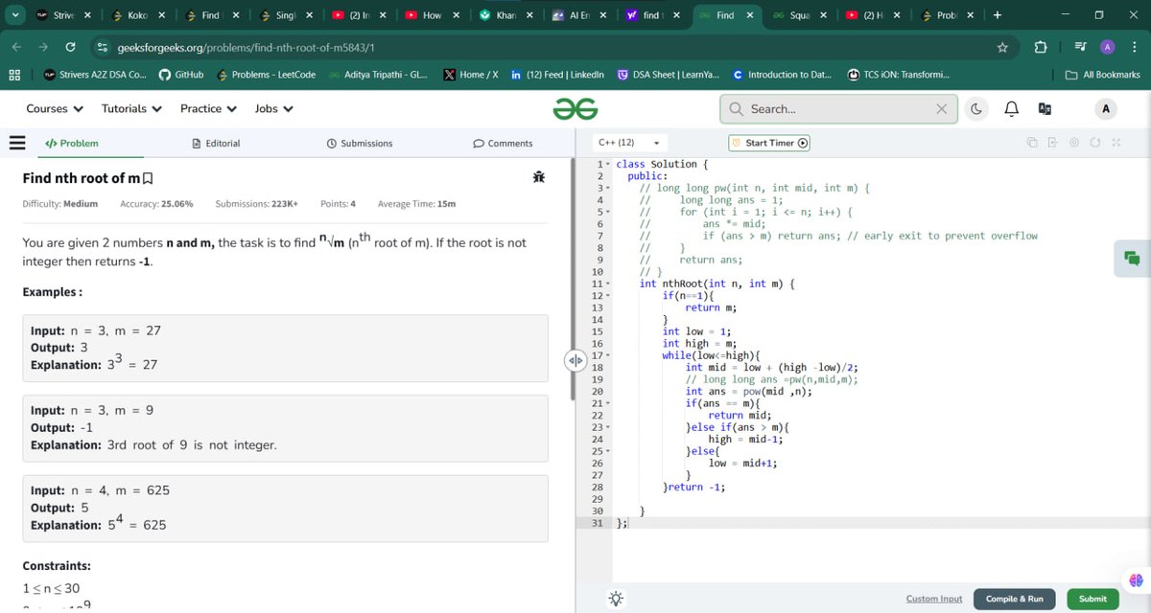
Task: Switch to the Comments tab
Action: pos(503,144)
